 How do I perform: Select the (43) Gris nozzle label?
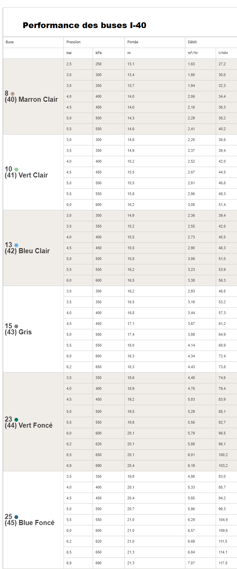[18, 332]
